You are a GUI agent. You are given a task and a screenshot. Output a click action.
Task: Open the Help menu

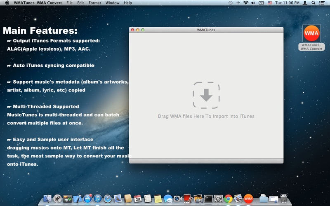[128, 3]
